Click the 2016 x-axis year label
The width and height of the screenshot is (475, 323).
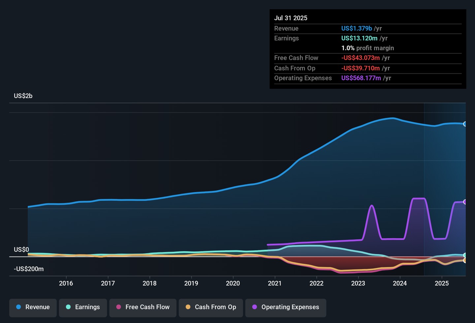66,284
